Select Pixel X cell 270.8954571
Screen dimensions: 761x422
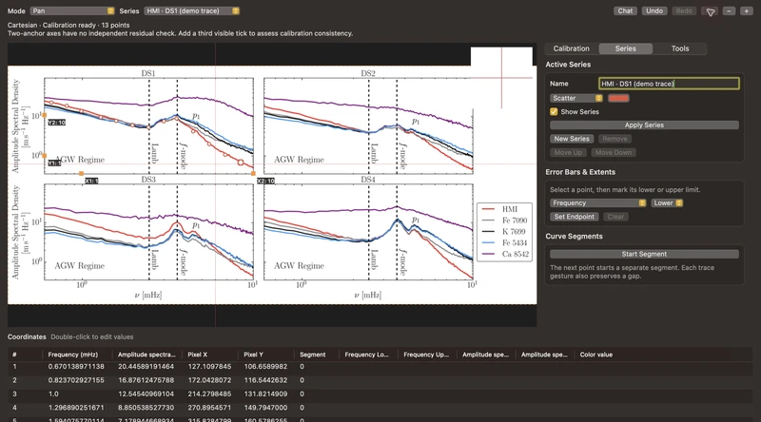tap(209, 408)
